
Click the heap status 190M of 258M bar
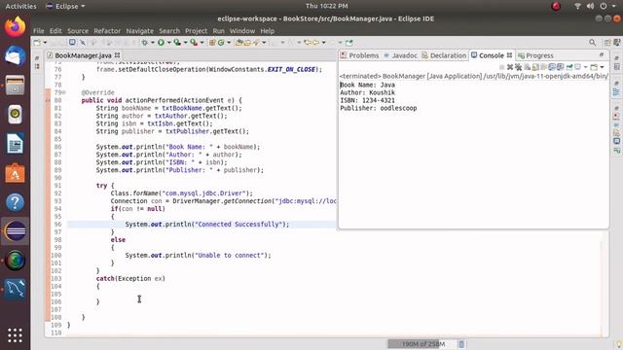click(x=421, y=344)
